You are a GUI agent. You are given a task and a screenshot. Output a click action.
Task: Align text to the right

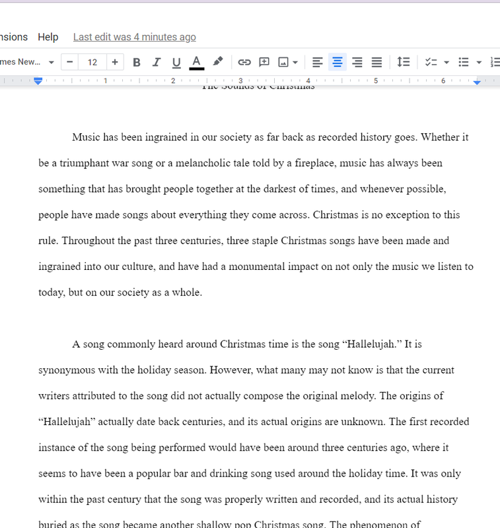click(x=357, y=62)
